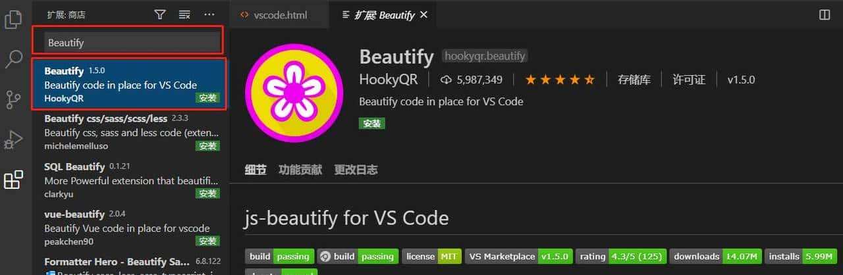Image resolution: width=843 pixels, height=275 pixels.
Task: Open the Run and Debug view
Action: (x=13, y=139)
